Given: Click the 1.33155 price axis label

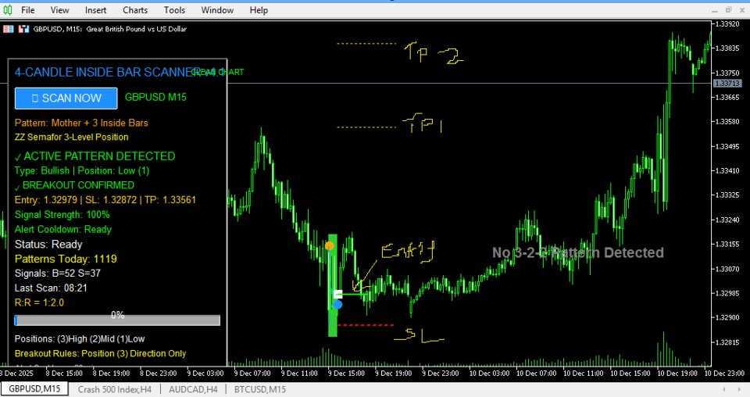Looking at the screenshot, I should click(727, 245).
